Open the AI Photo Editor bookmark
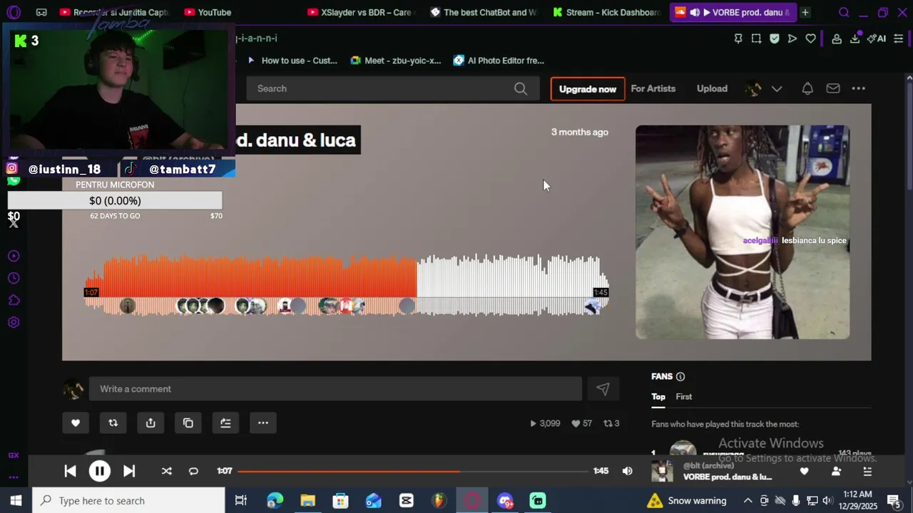The width and height of the screenshot is (913, 513). [499, 61]
